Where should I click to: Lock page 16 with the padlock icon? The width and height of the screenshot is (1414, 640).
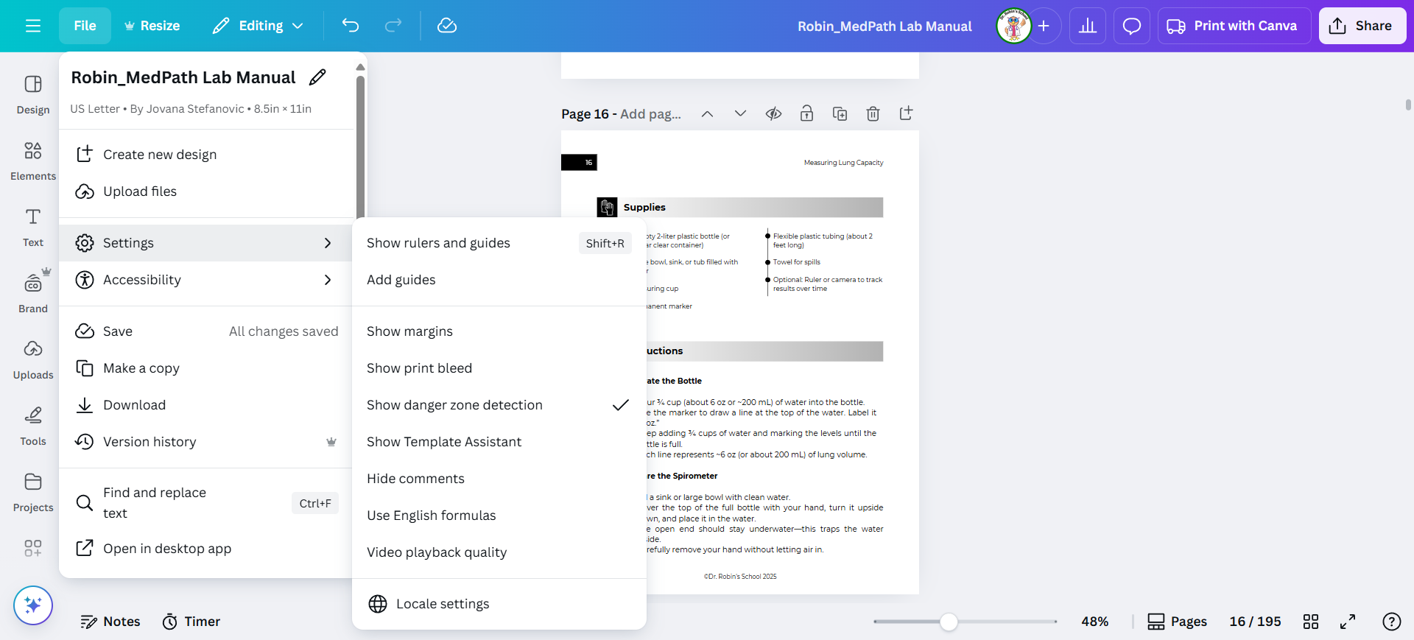[806, 113]
